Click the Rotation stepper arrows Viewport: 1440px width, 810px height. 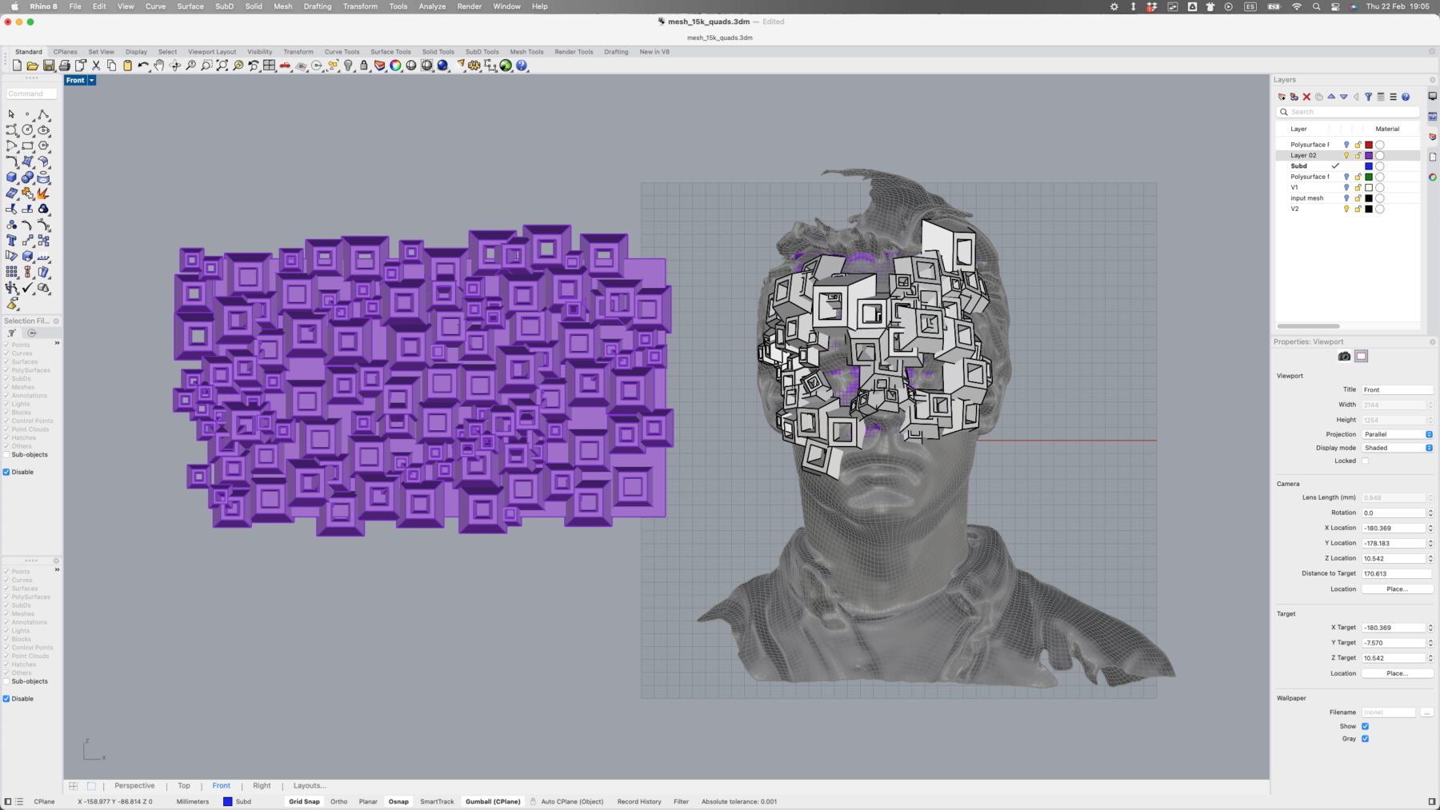click(x=1430, y=513)
